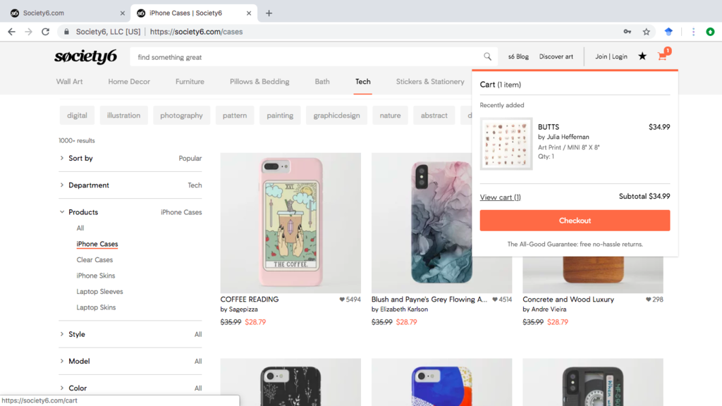Close the Society6.com tab
722x406 pixels.
pyautogui.click(x=123, y=13)
